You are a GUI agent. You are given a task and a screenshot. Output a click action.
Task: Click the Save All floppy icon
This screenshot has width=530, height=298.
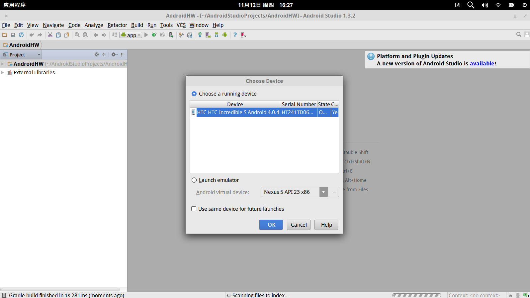pyautogui.click(x=13, y=35)
